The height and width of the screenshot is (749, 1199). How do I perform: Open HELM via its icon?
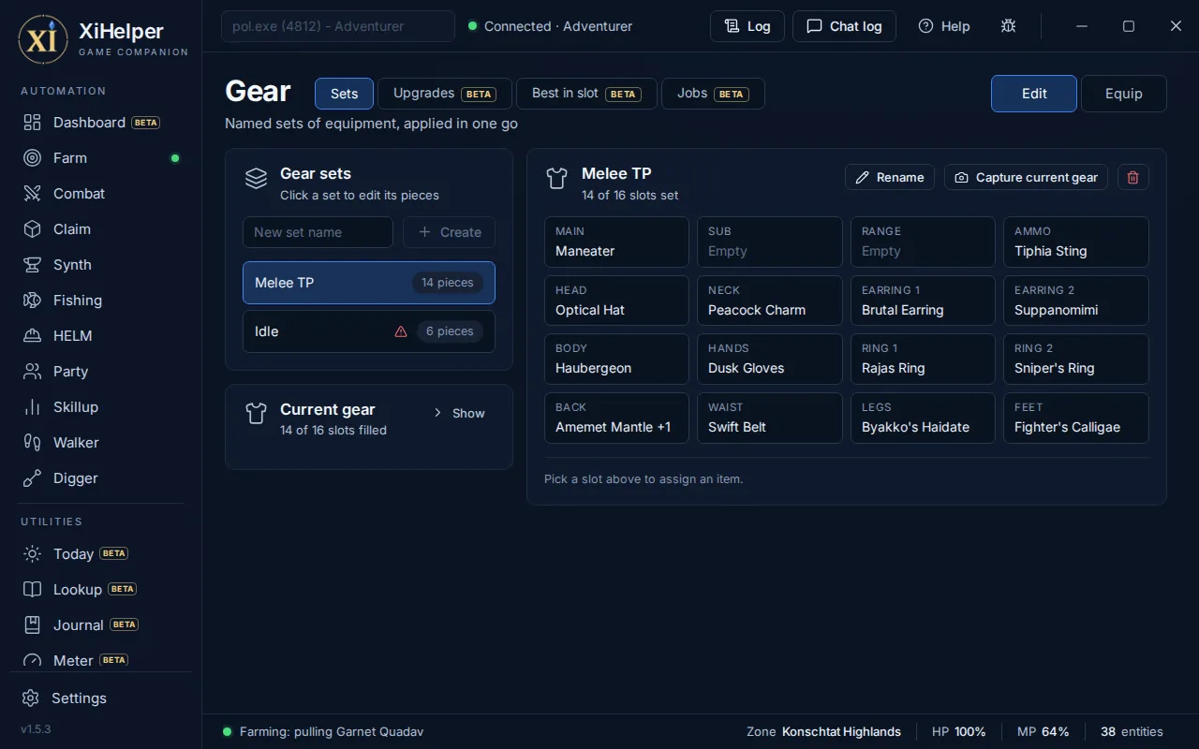pyautogui.click(x=33, y=336)
